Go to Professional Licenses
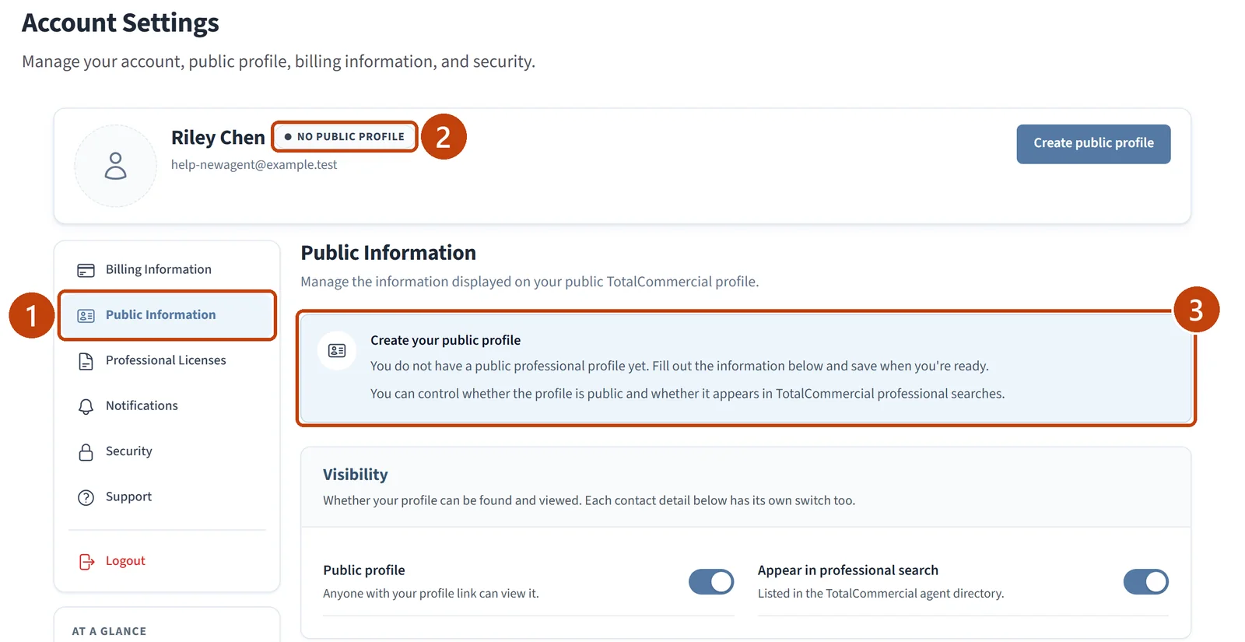 tap(167, 360)
